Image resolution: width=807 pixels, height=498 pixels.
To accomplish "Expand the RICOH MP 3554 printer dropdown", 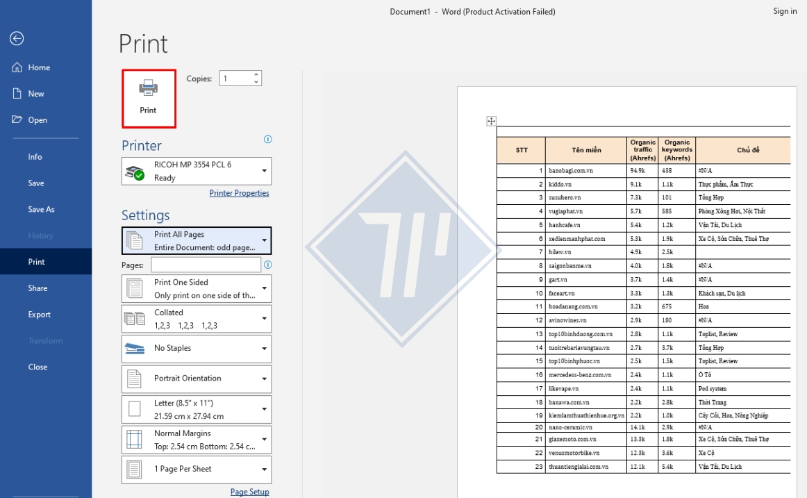I will coord(264,171).
